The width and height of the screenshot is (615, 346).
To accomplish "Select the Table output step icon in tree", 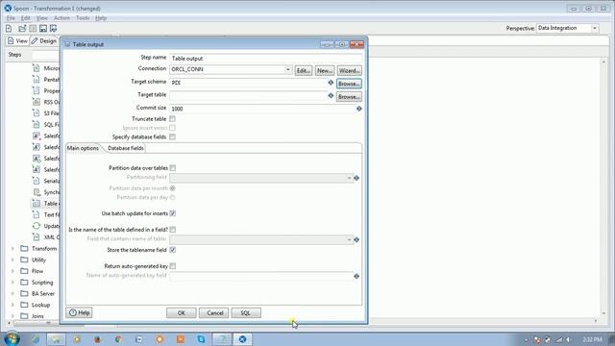I will pyautogui.click(x=37, y=203).
